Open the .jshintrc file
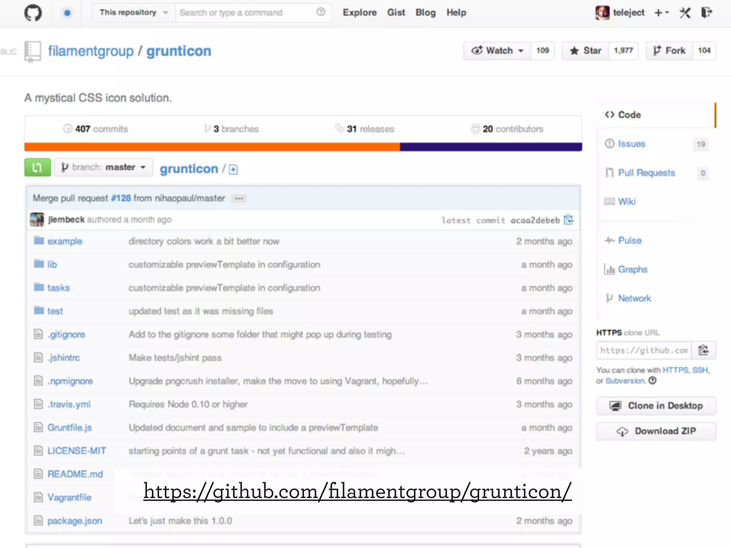731x548 pixels. coord(64,358)
